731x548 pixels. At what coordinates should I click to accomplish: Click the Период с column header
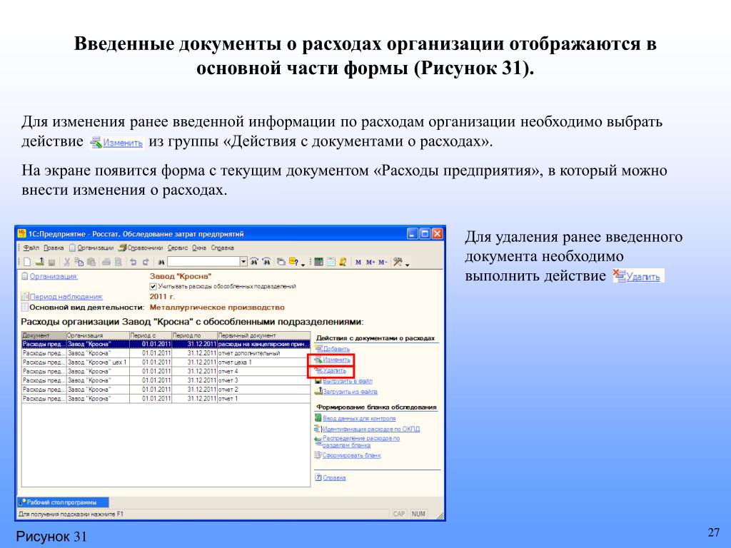pos(151,335)
